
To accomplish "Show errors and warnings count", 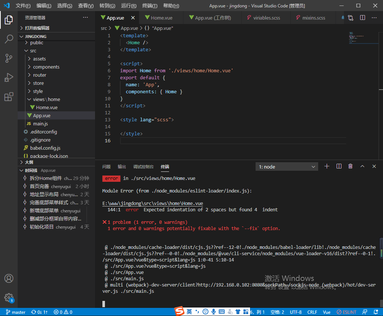I will [63, 312].
